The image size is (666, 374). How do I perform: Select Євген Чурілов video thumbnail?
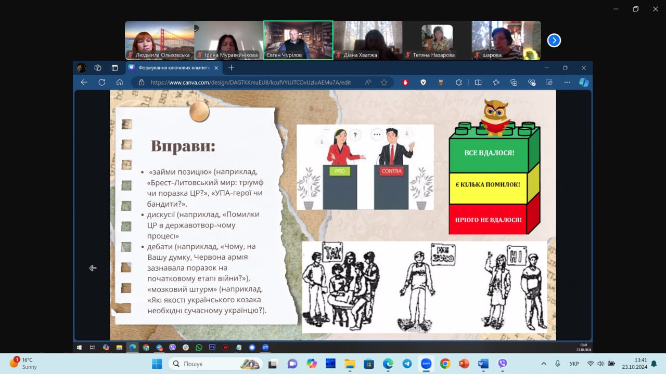pos(298,40)
